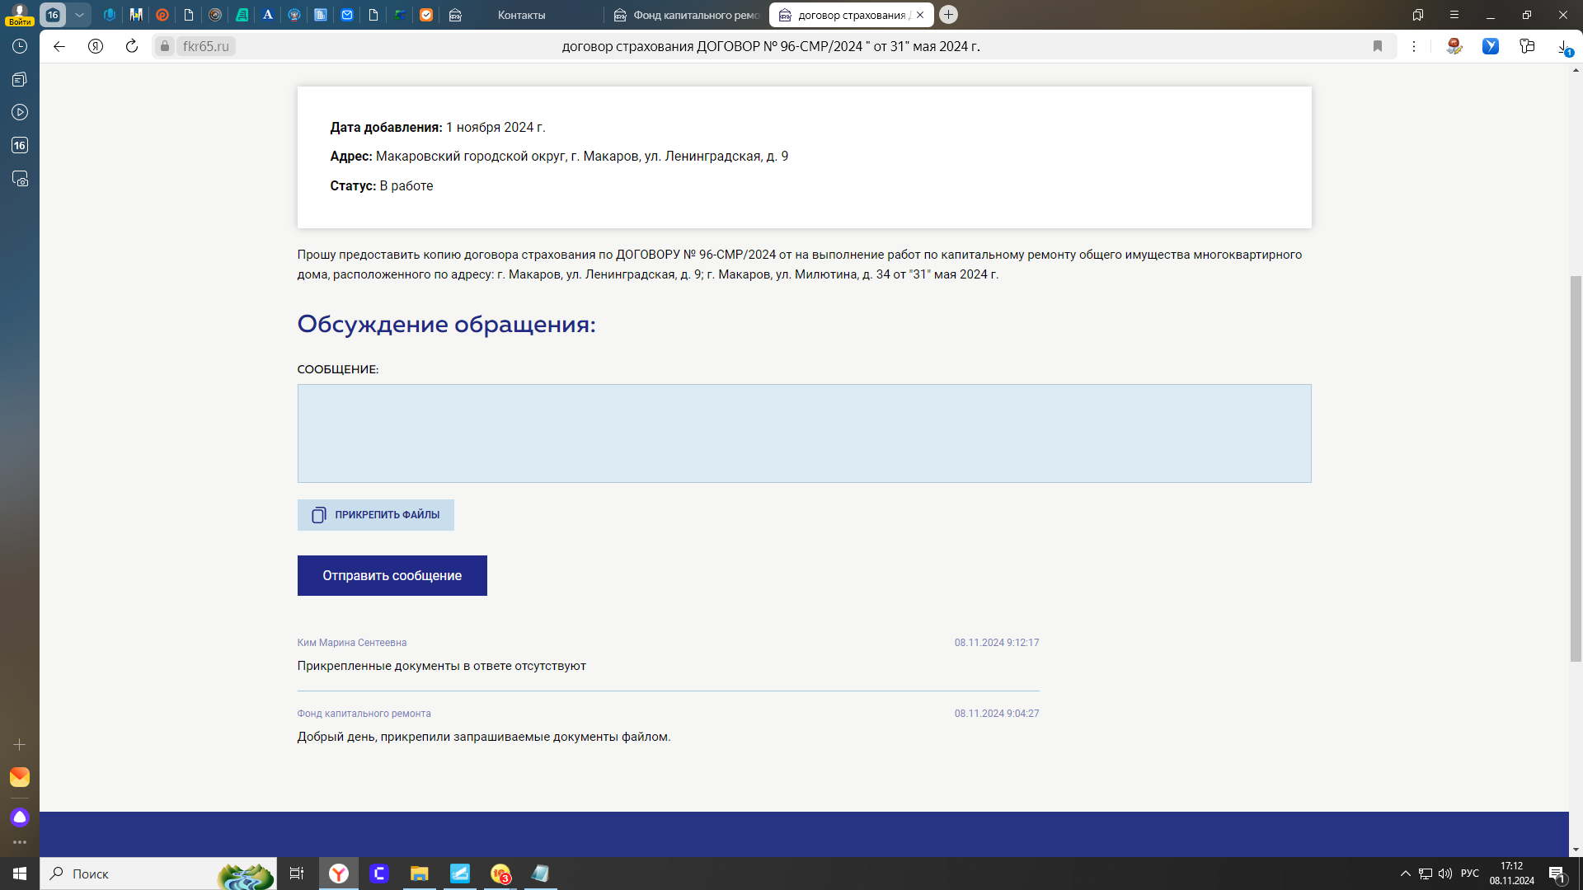Open the purple C app in taskbar
The width and height of the screenshot is (1583, 890).
(x=379, y=874)
